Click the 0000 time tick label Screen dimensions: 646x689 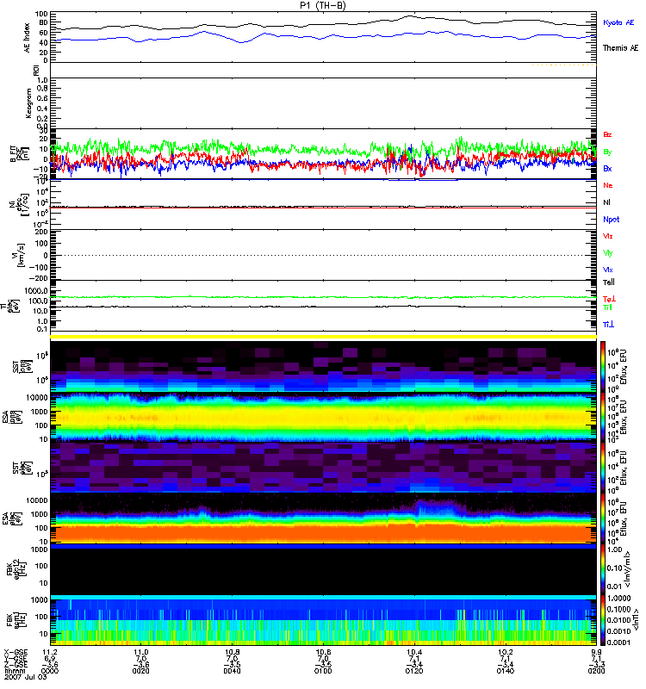click(x=50, y=671)
